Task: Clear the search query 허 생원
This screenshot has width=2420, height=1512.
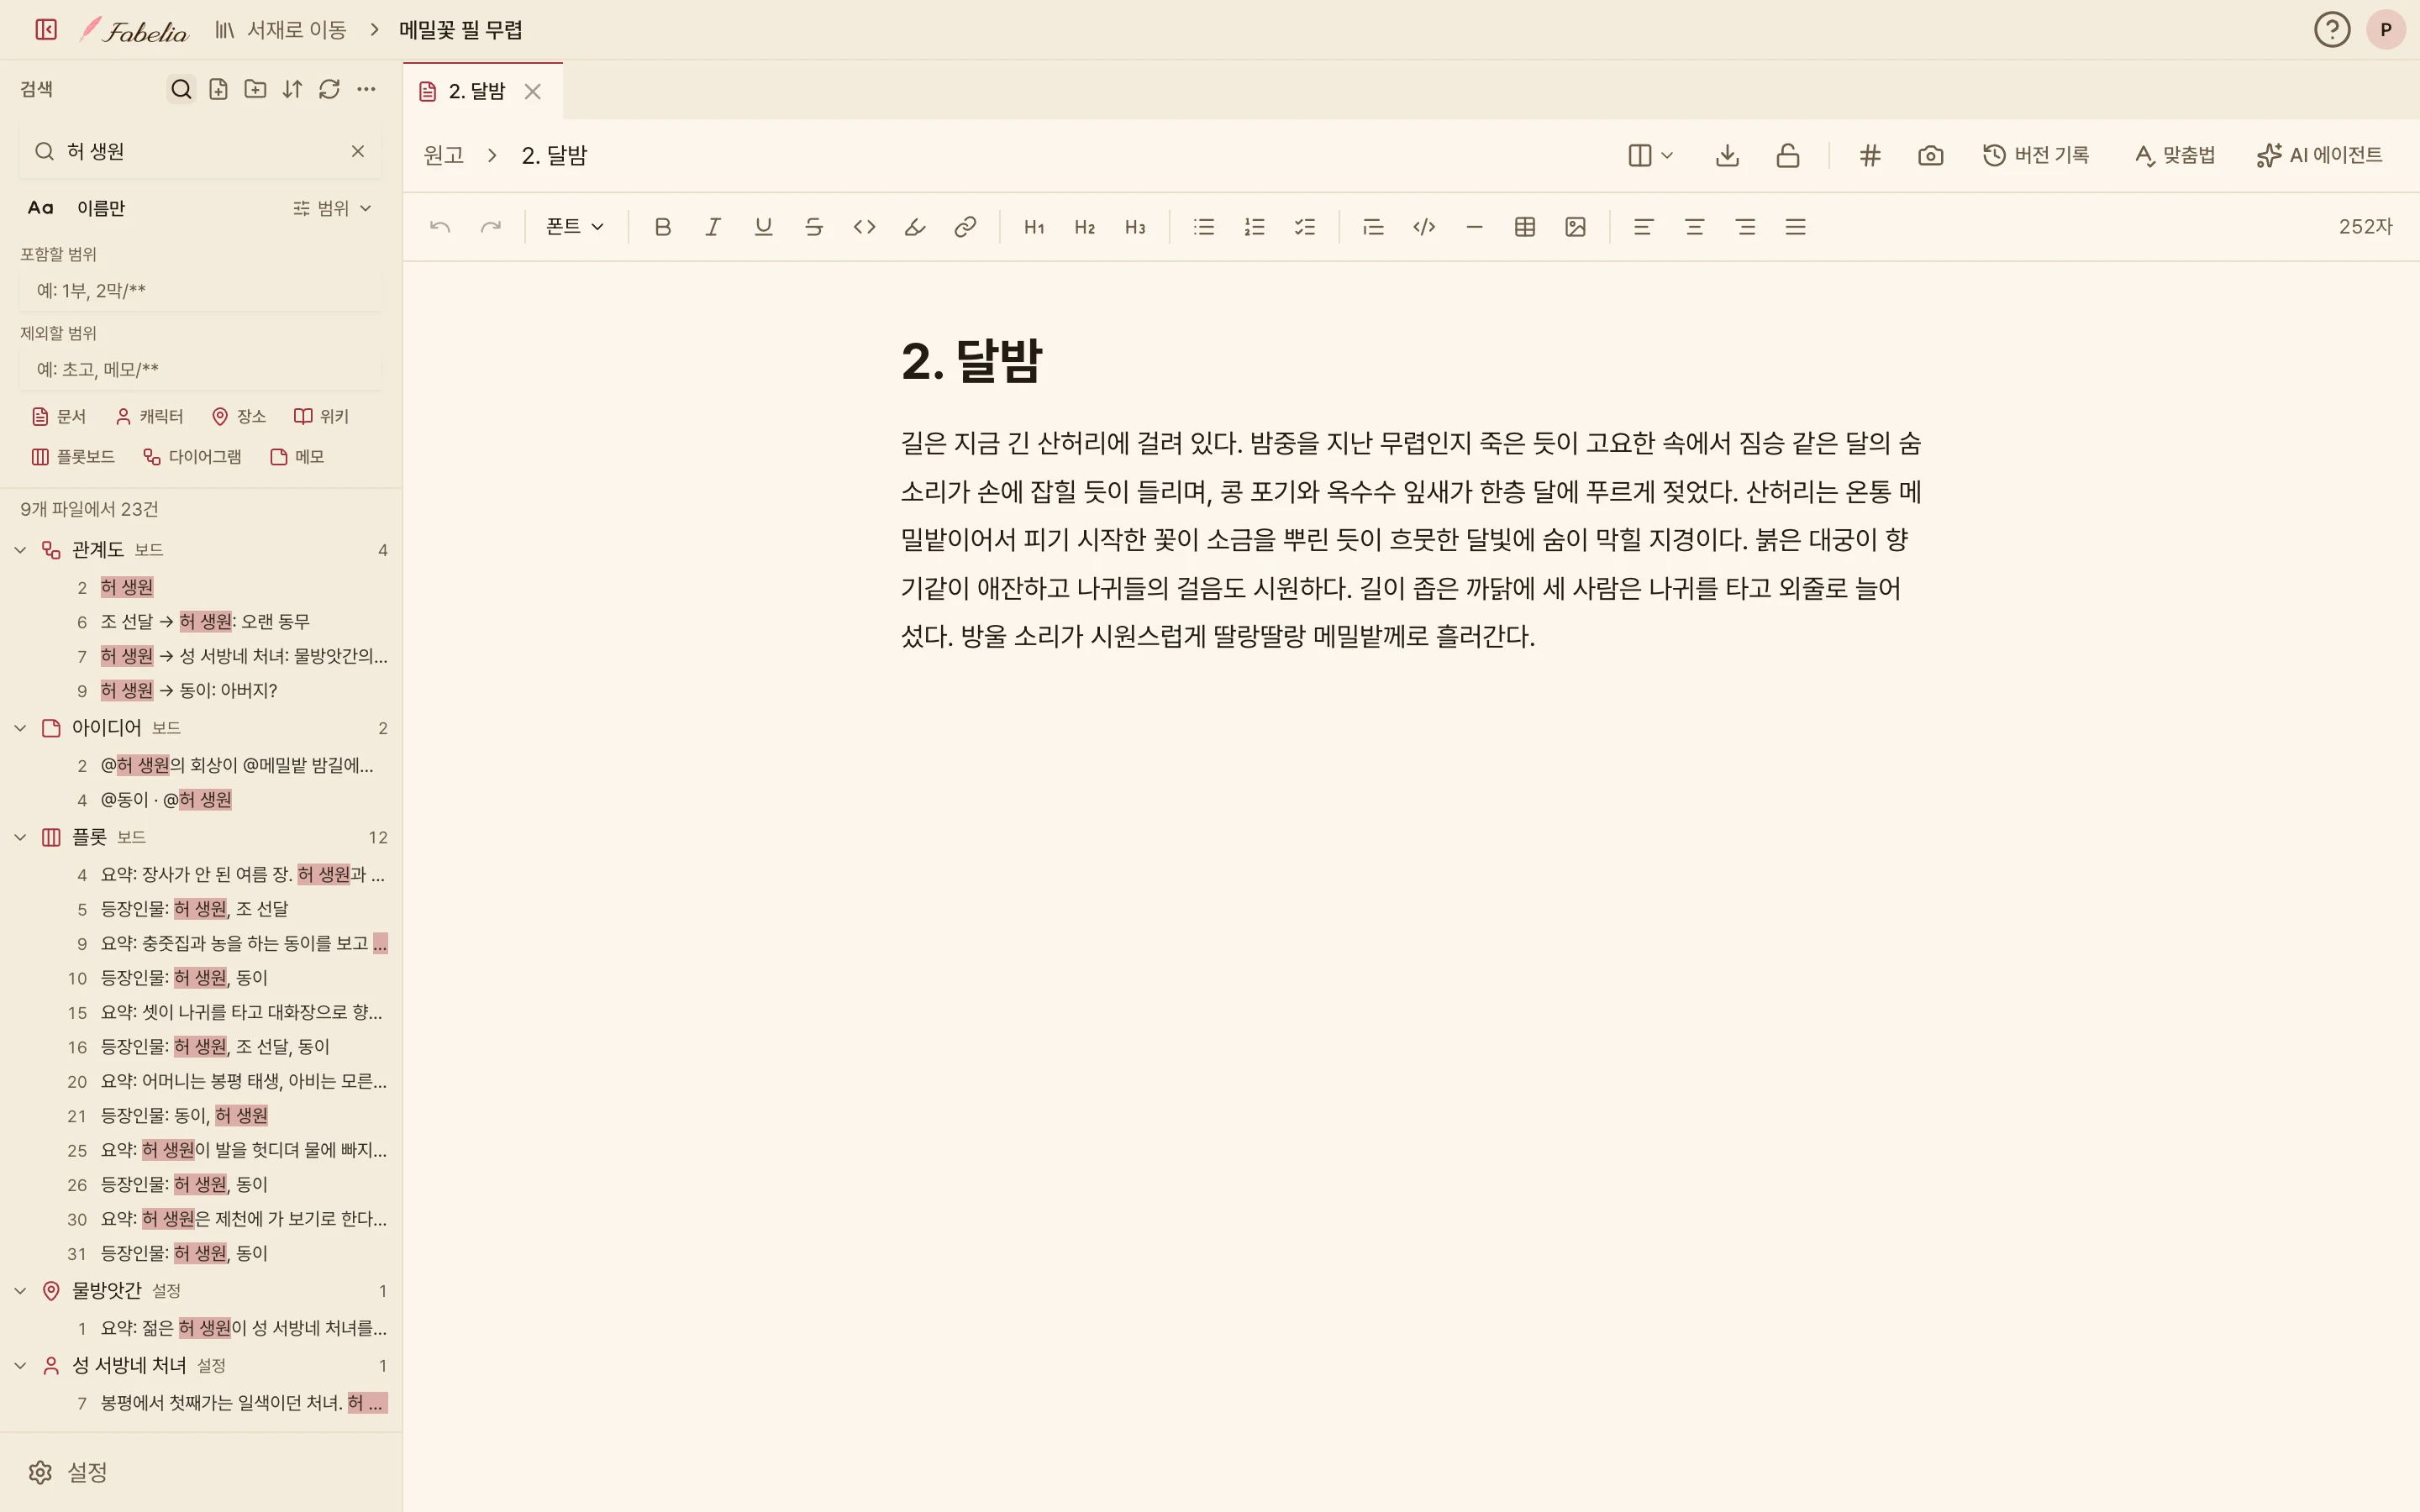Action: [x=358, y=151]
